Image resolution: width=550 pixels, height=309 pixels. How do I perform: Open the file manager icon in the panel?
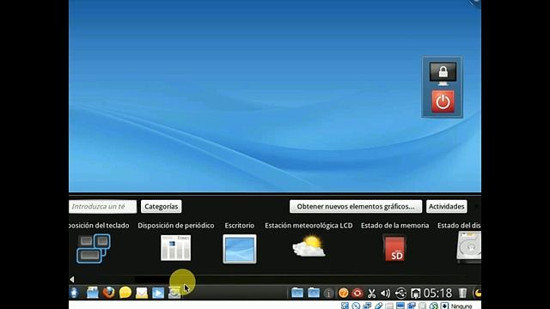coord(92,293)
